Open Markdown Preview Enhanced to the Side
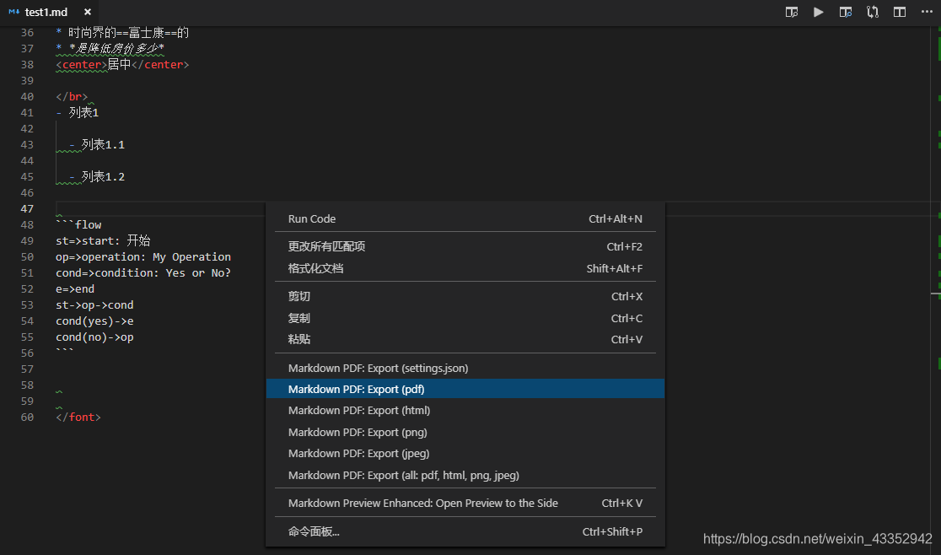941x555 pixels. click(x=465, y=504)
